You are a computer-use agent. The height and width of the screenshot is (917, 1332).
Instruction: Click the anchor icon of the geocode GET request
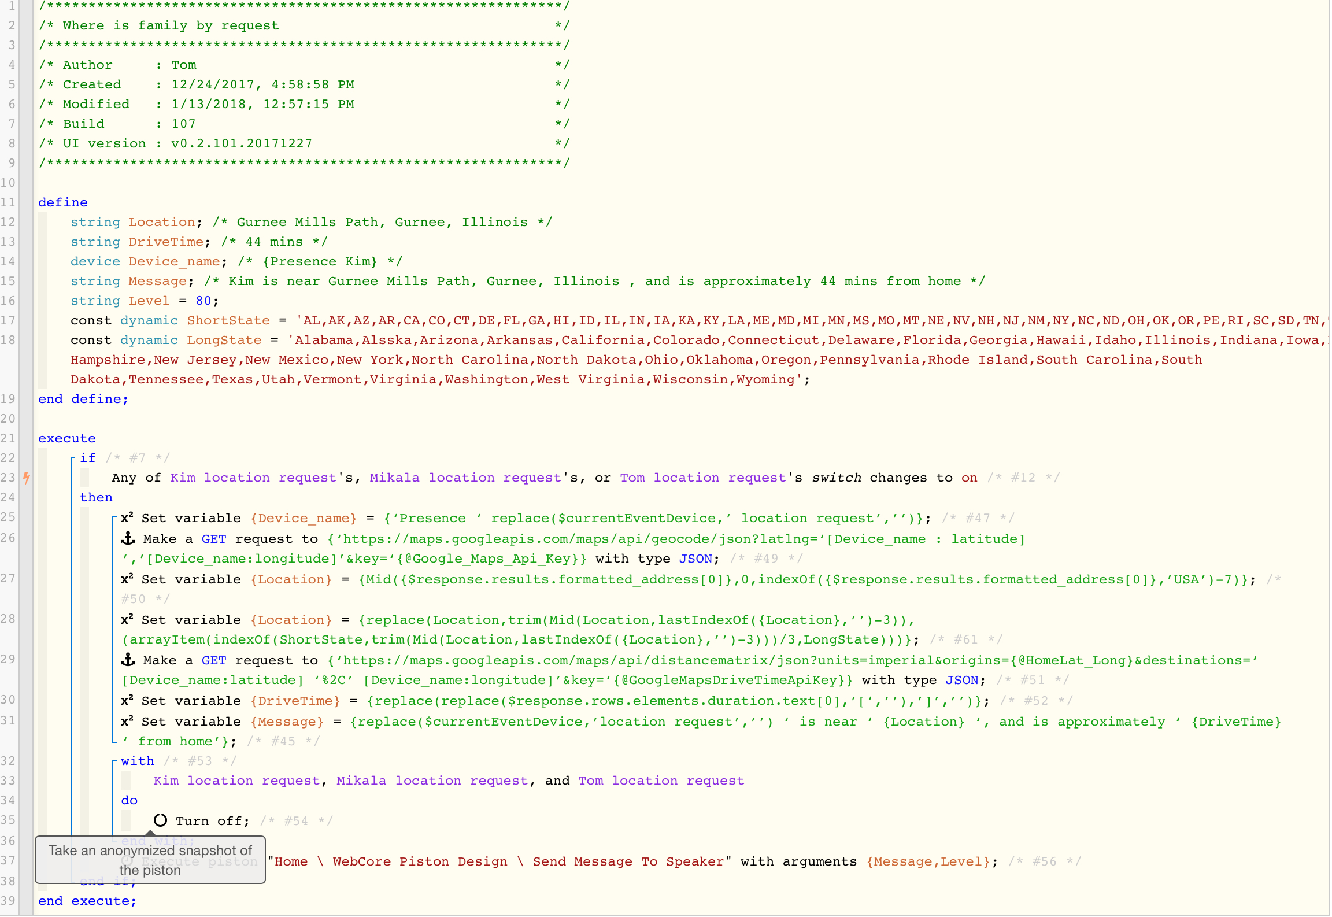pyautogui.click(x=128, y=538)
